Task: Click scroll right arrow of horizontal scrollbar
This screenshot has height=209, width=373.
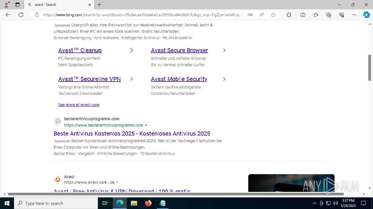Action: 364,194
